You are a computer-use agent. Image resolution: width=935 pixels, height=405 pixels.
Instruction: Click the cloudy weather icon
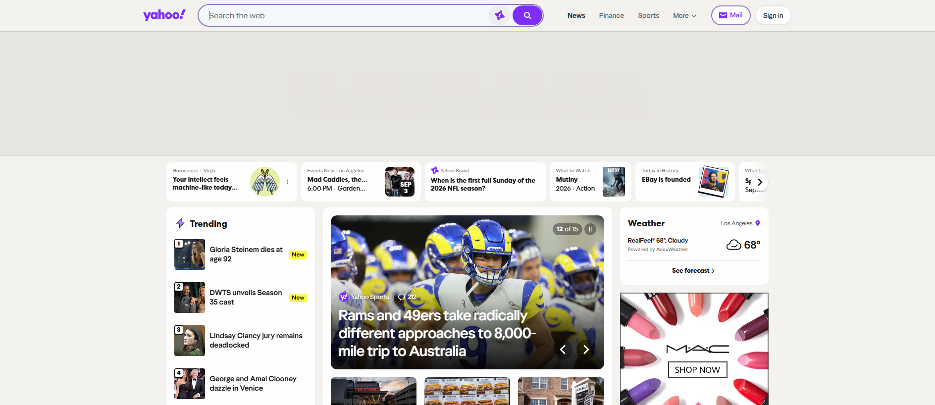(733, 245)
